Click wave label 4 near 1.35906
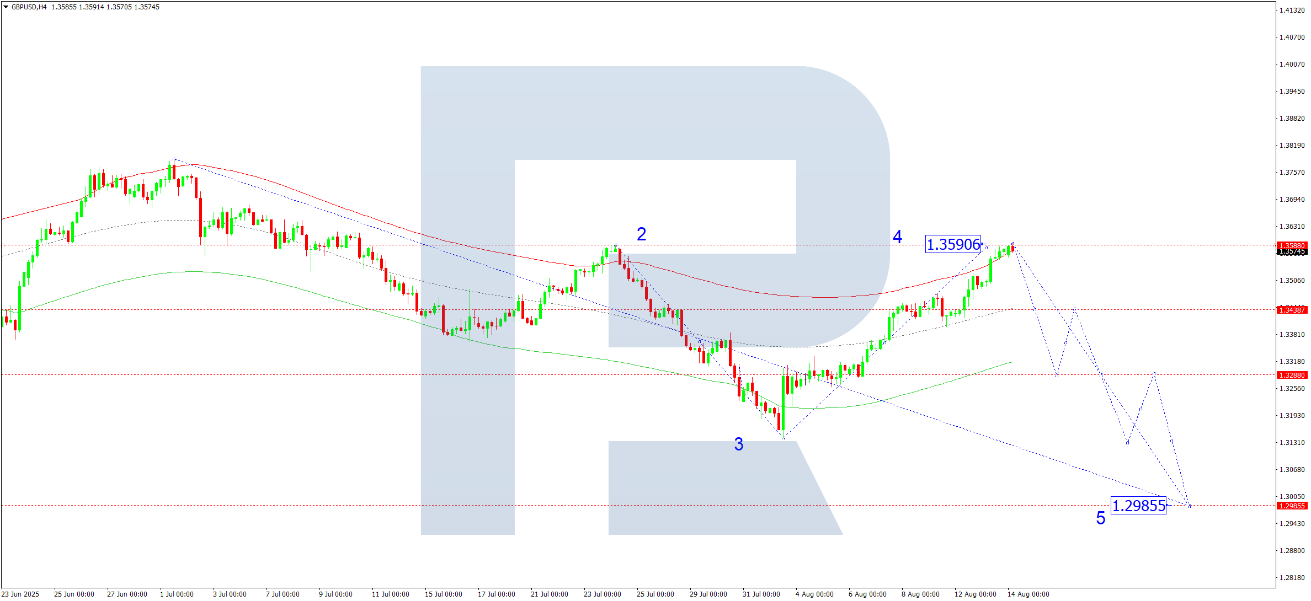The image size is (1311, 601). click(897, 237)
